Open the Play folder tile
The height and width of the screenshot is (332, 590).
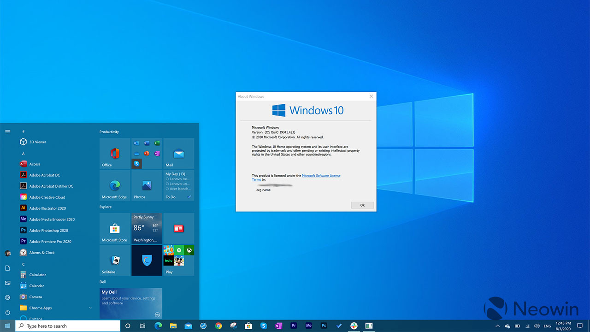pos(179,260)
